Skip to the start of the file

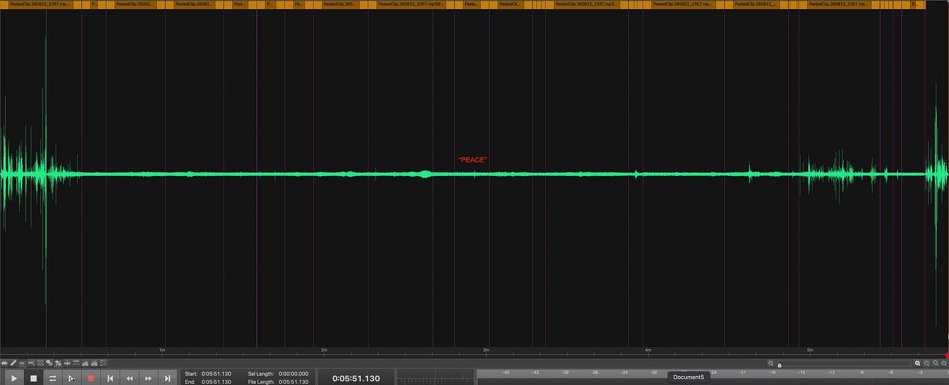(110, 378)
